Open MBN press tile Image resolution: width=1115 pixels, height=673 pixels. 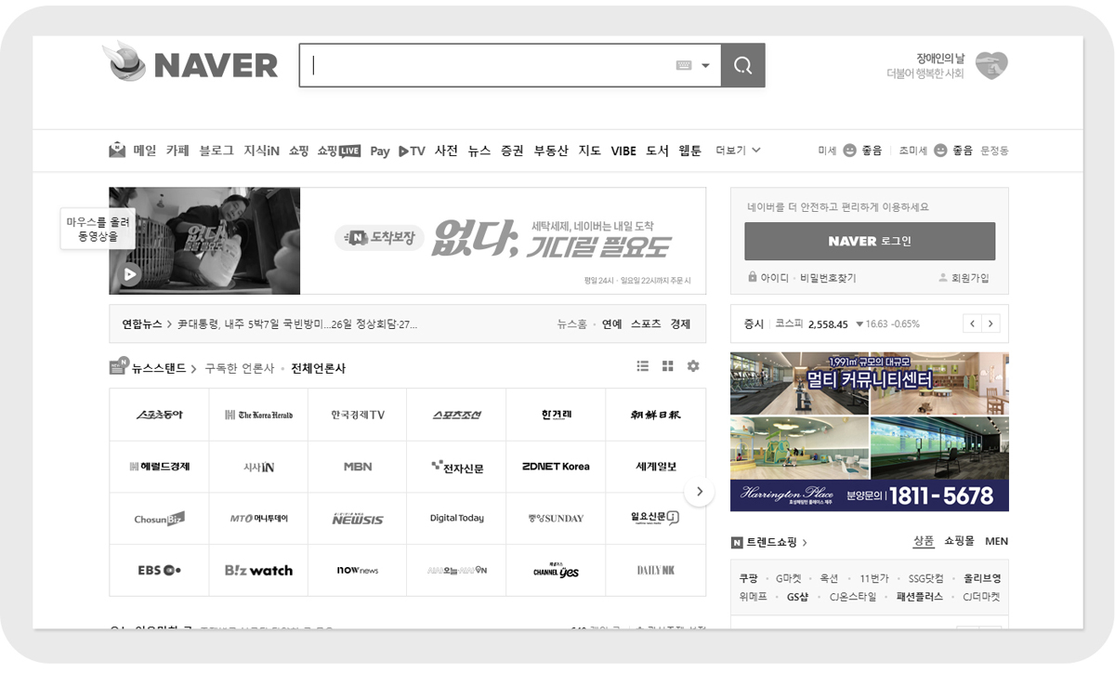(358, 467)
